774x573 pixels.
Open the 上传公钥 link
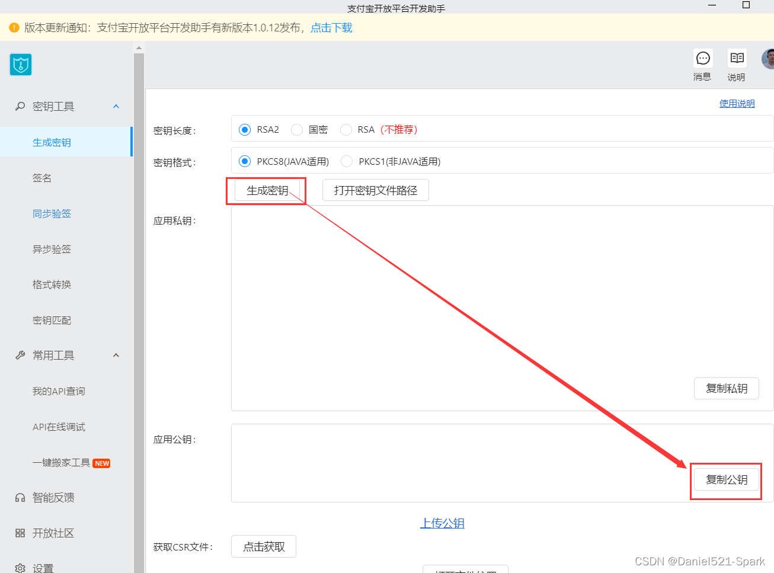click(443, 523)
